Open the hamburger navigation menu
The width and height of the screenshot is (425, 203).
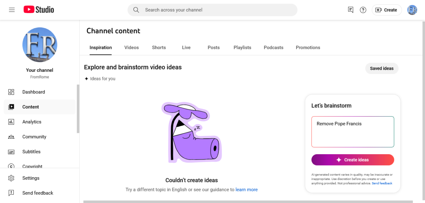click(12, 10)
